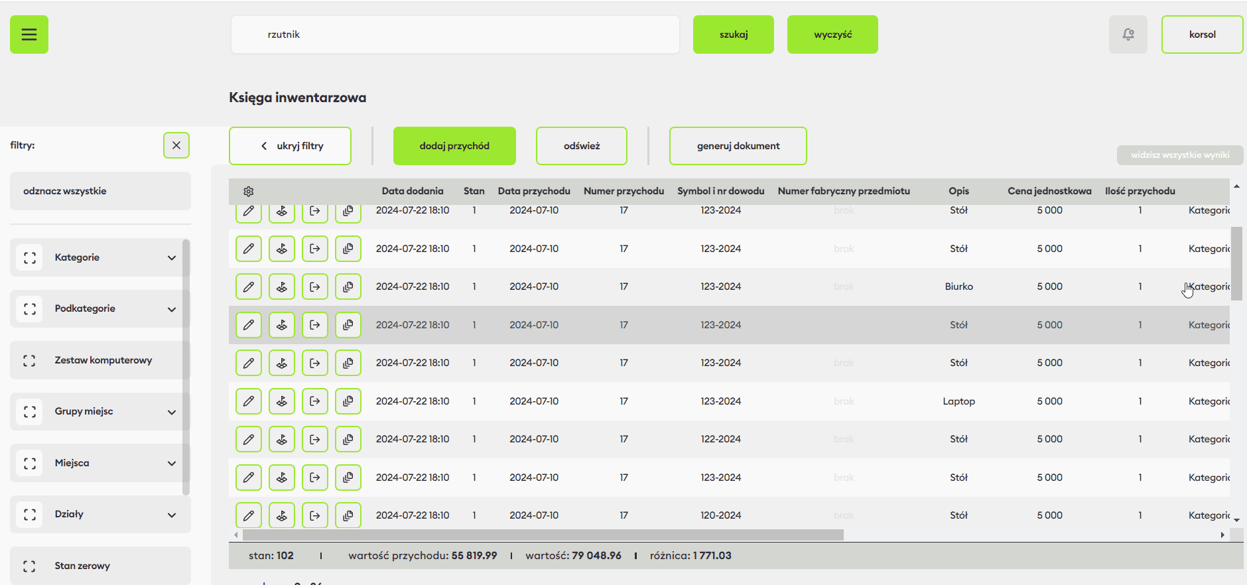Click the generuj dokument button
1247x585 pixels.
738,146
